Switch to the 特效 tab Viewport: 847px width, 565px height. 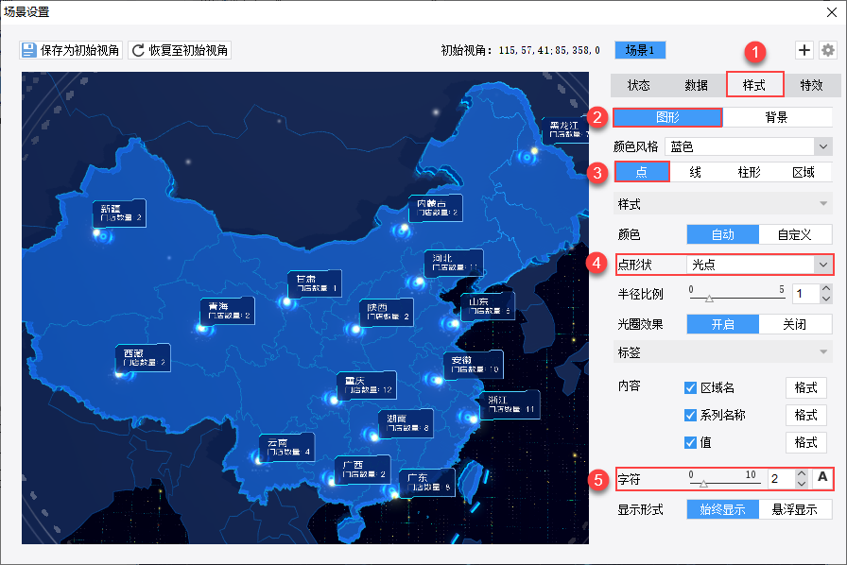click(811, 85)
